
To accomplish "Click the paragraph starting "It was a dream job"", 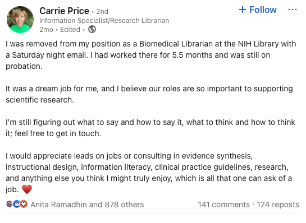I will 149,94.
